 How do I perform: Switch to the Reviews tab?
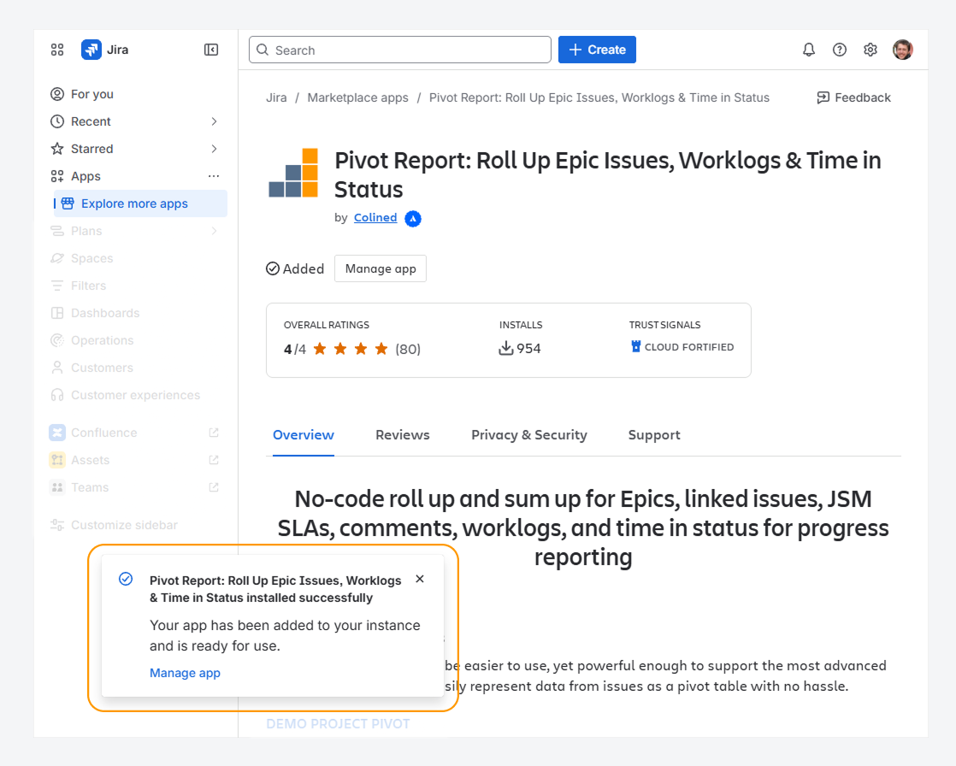(x=403, y=435)
